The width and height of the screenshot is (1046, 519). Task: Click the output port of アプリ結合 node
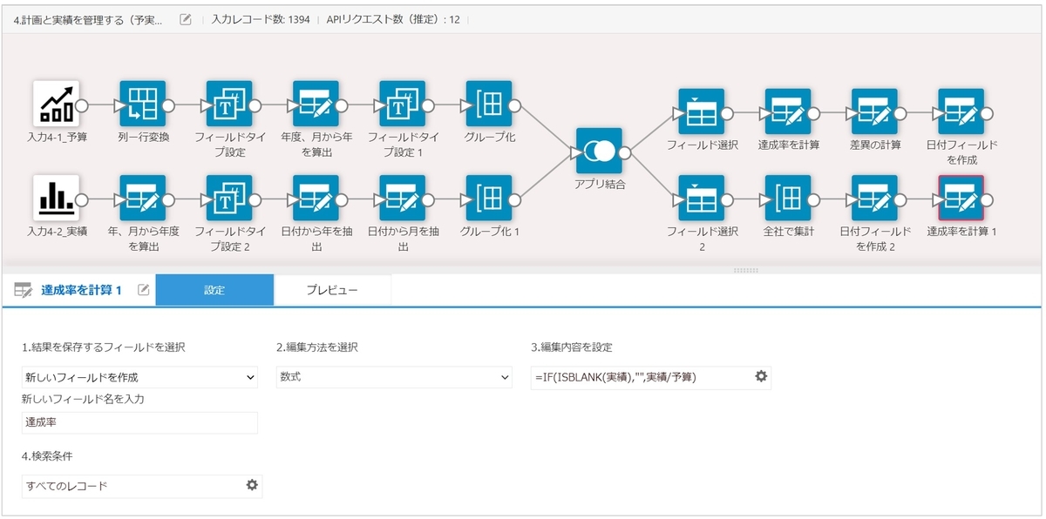pyautogui.click(x=625, y=152)
